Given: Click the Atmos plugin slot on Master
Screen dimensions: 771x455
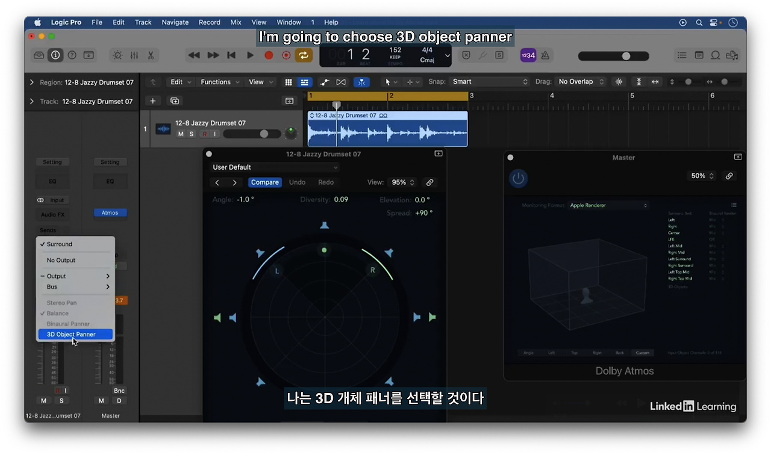Looking at the screenshot, I should pyautogui.click(x=110, y=212).
